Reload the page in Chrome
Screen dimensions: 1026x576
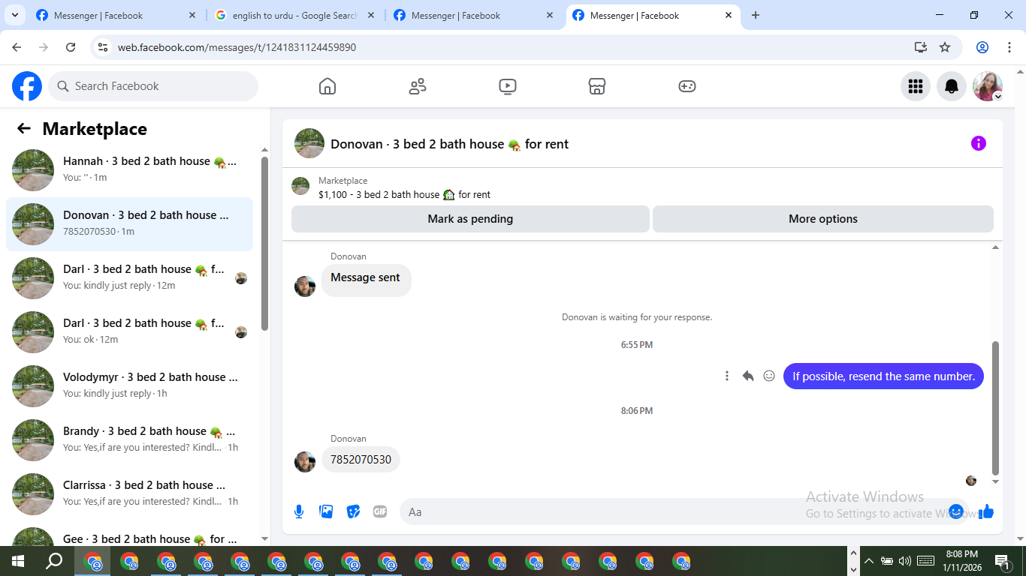(71, 47)
